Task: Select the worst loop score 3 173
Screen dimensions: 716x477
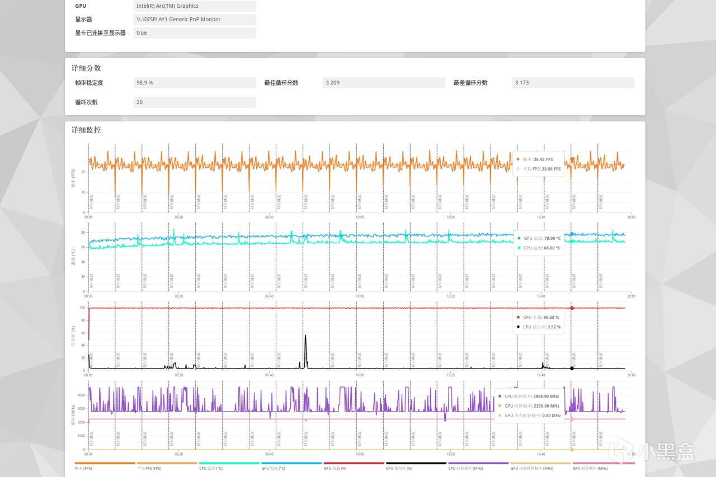Action: pos(573,83)
